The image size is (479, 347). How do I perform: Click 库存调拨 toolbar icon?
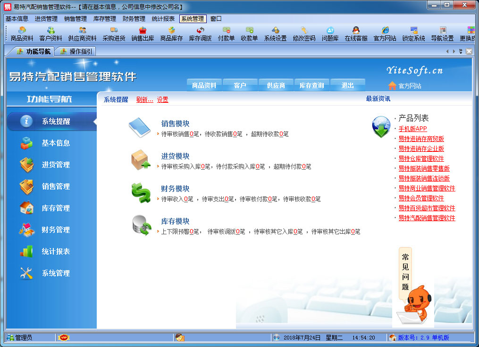click(201, 34)
